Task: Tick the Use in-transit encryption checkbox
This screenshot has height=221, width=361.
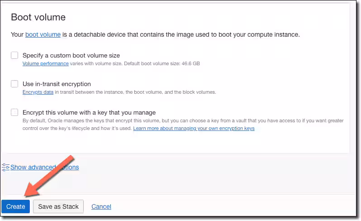Action: pos(14,84)
